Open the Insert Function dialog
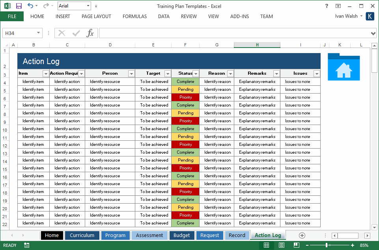Image resolution: width=379 pixels, height=250 pixels. pyautogui.click(x=90, y=33)
